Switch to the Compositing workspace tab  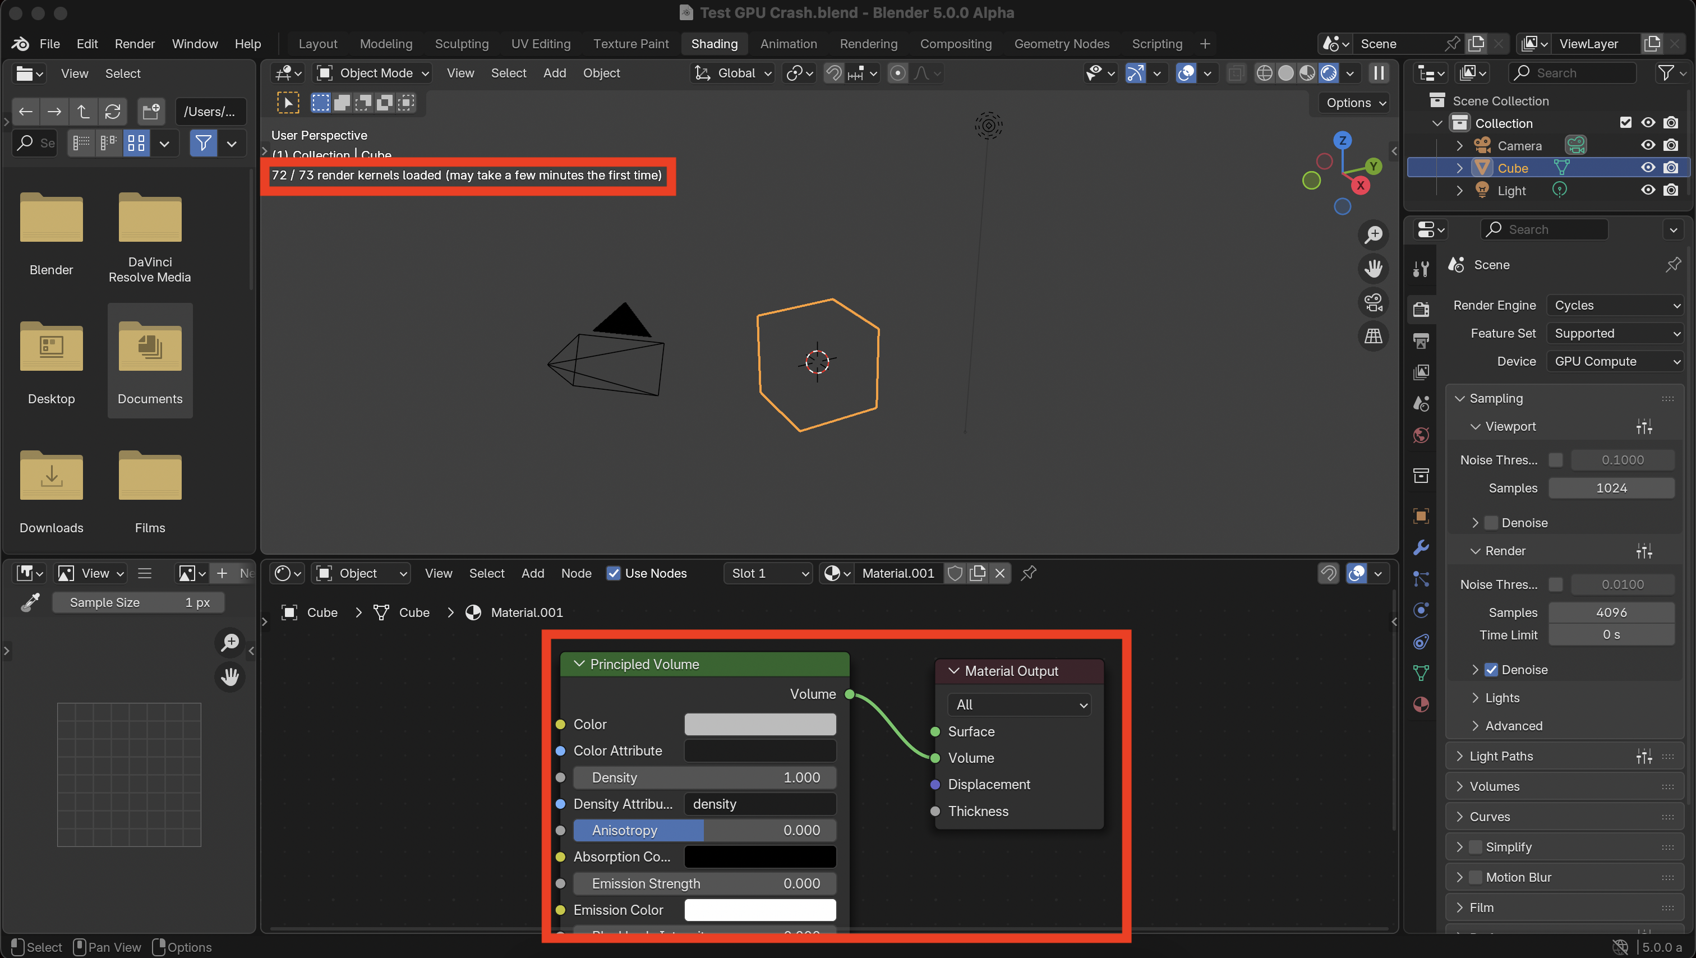(955, 44)
